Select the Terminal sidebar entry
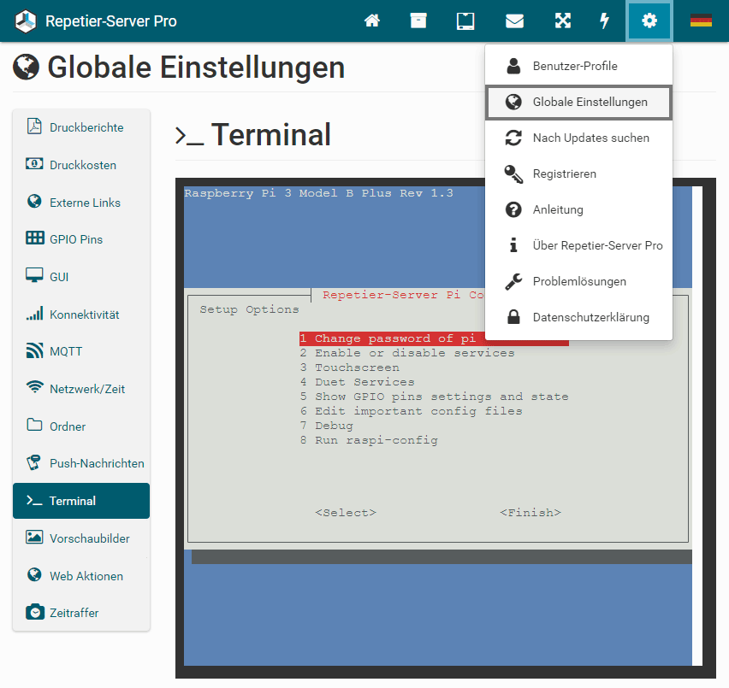The height and width of the screenshot is (688, 729). pos(81,501)
